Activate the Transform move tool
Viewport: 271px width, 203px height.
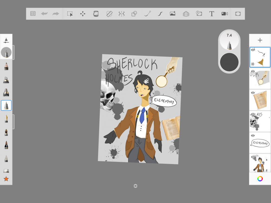click(83, 14)
